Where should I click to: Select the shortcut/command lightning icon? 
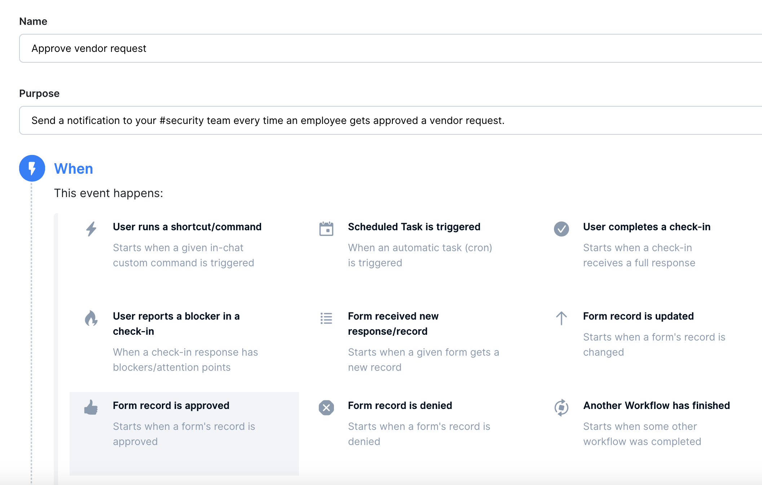91,229
